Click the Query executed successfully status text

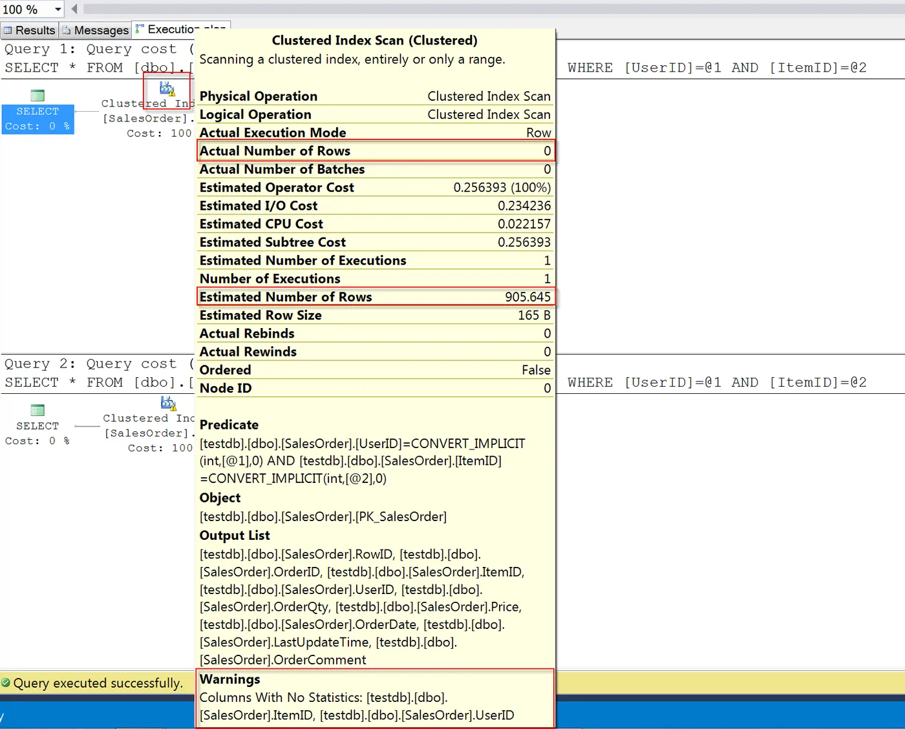click(98, 683)
